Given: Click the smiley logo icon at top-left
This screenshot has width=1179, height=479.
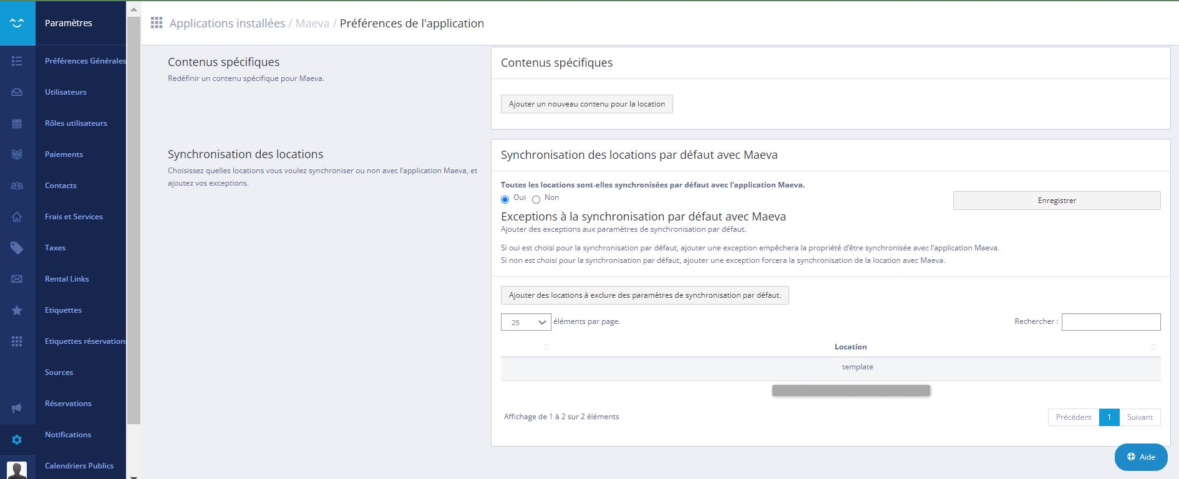Looking at the screenshot, I should 17,23.
